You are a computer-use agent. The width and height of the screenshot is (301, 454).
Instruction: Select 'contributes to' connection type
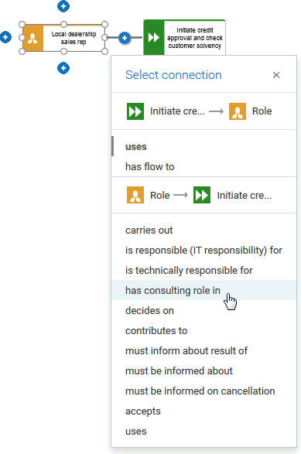(156, 330)
